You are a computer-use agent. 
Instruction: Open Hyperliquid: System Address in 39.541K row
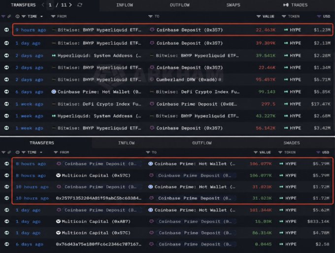[x=99, y=56]
